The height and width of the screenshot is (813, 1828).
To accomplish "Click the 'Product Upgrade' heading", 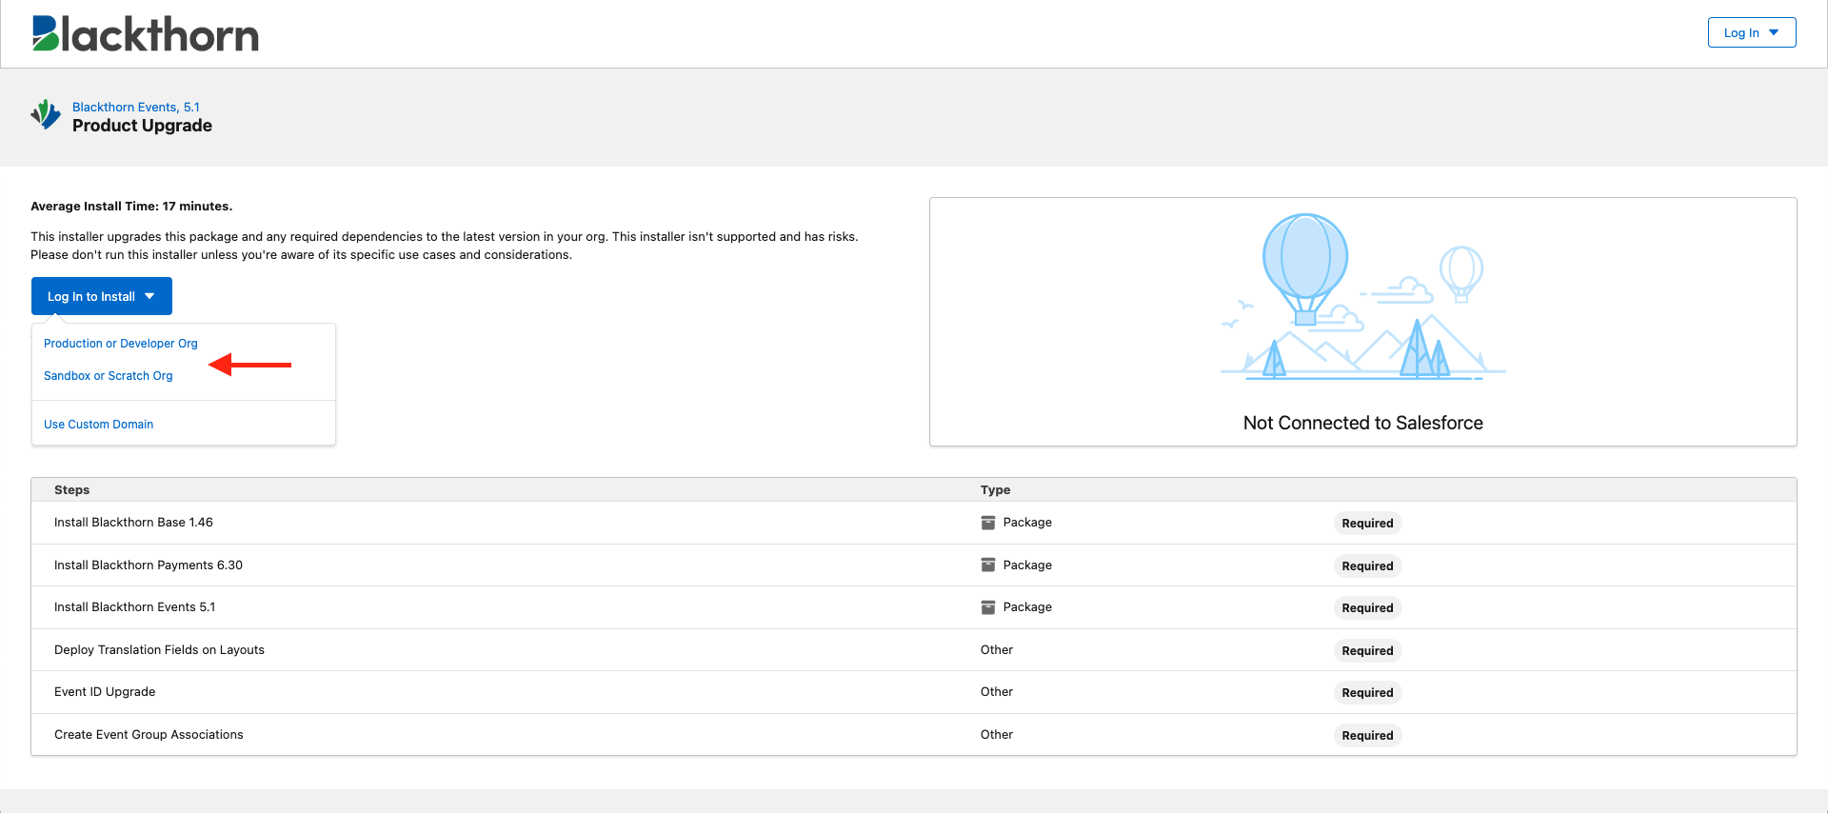I will 142,126.
